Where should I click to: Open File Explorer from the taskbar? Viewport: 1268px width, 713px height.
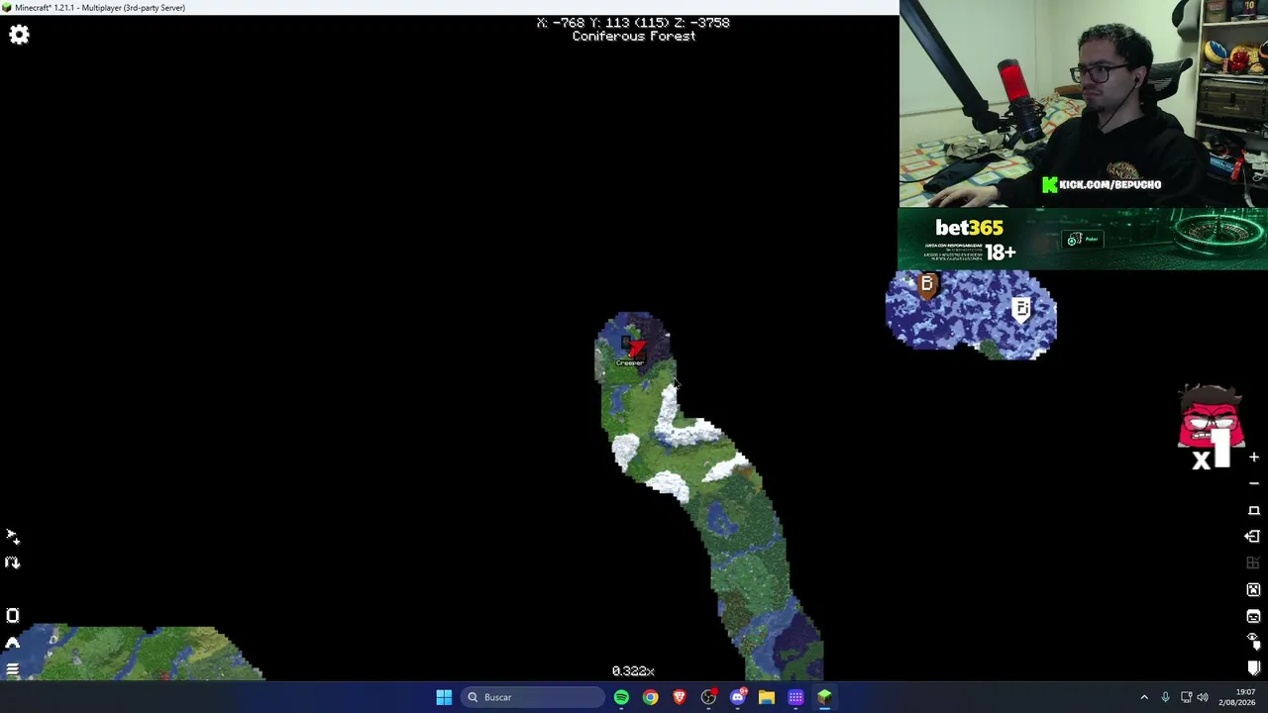[x=767, y=697]
